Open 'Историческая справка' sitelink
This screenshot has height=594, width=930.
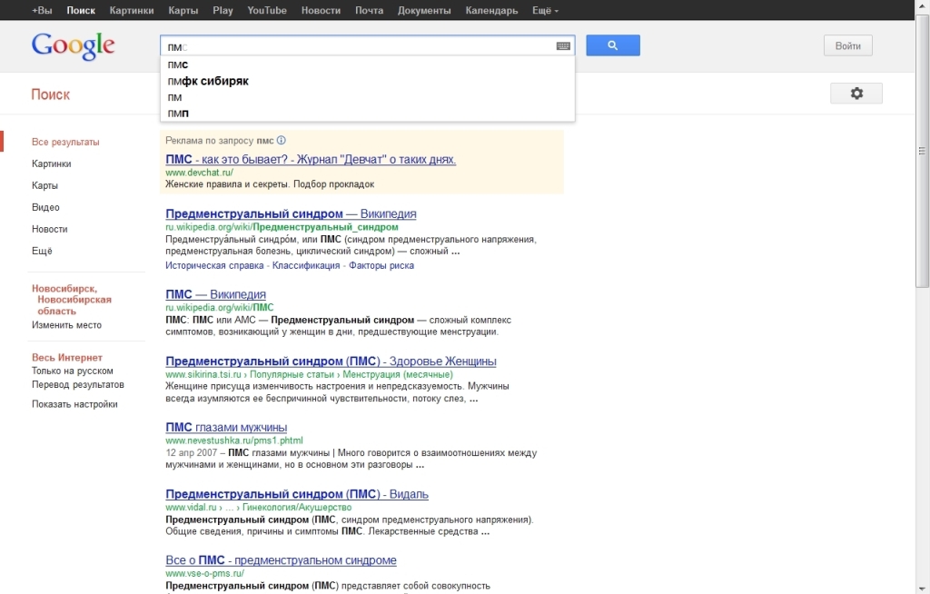coord(214,265)
